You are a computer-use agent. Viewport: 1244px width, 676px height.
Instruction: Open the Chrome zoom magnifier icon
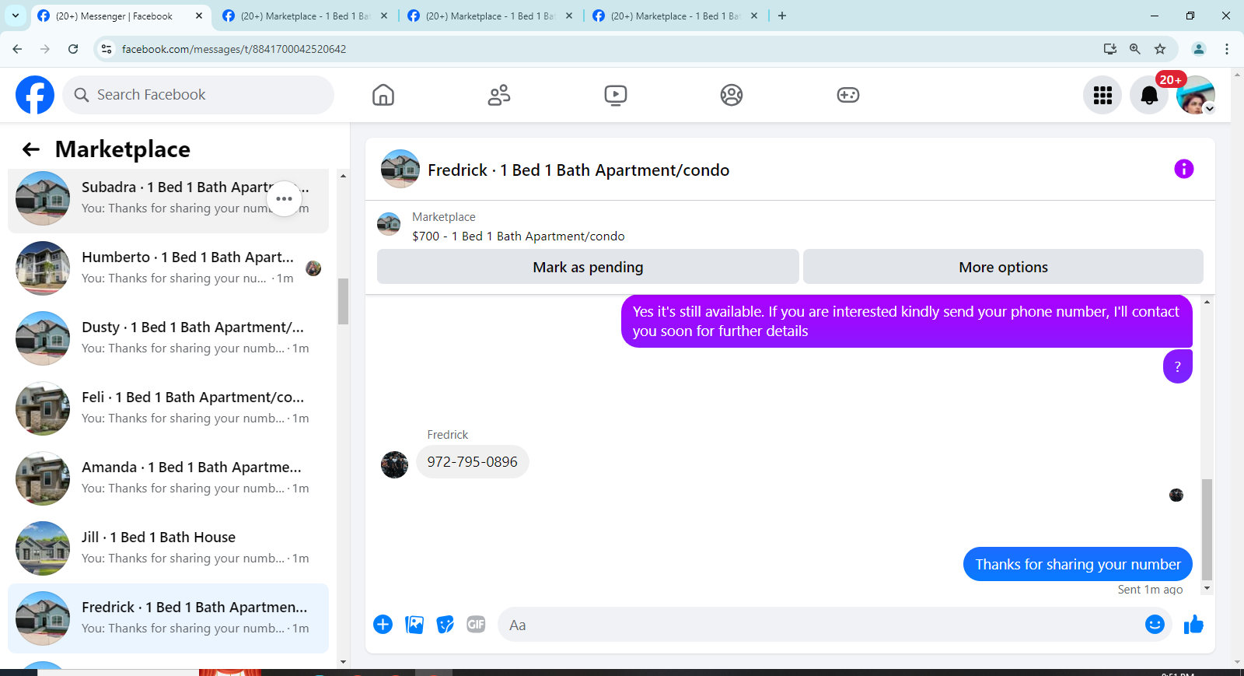pos(1135,49)
